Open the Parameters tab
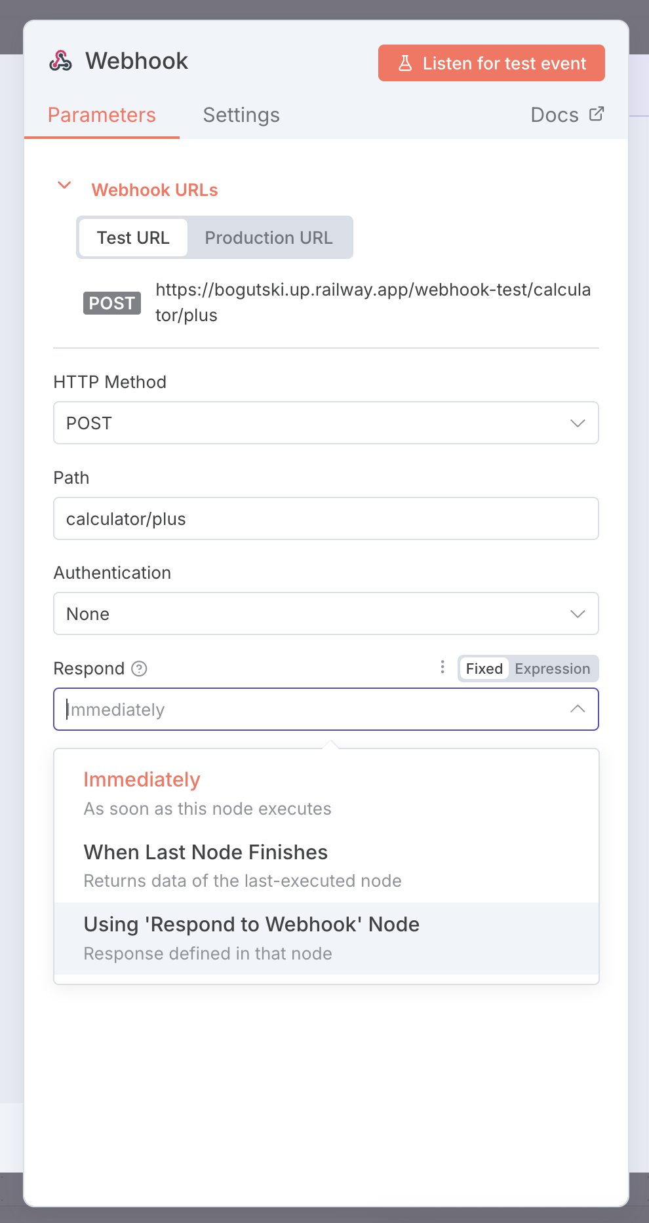The height and width of the screenshot is (1223, 649). pos(102,115)
